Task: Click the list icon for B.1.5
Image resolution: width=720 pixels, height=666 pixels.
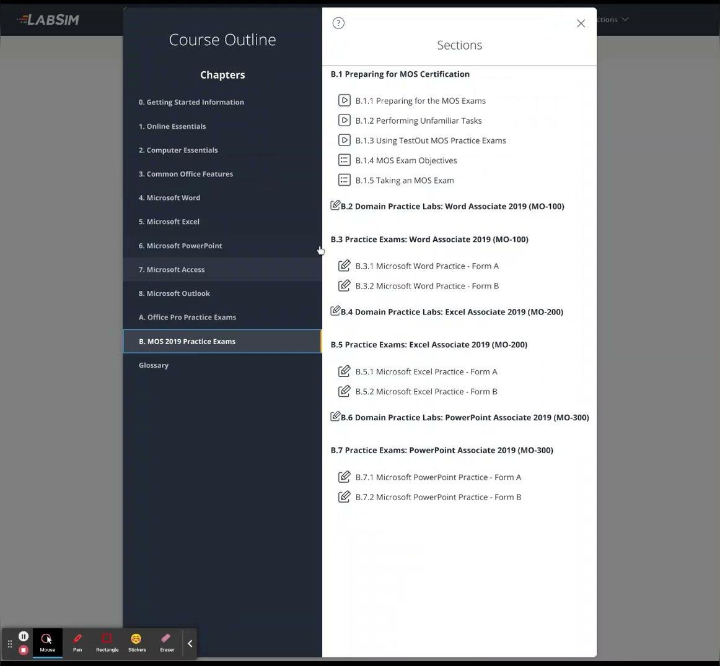Action: (345, 179)
